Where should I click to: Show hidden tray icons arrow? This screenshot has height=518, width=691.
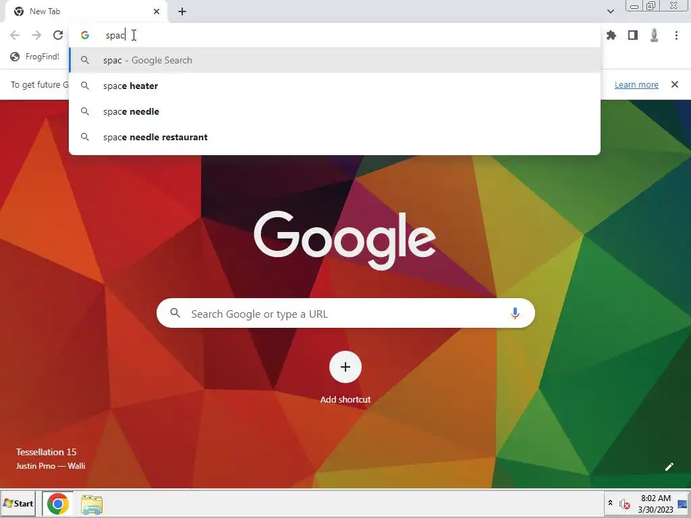[x=610, y=502]
